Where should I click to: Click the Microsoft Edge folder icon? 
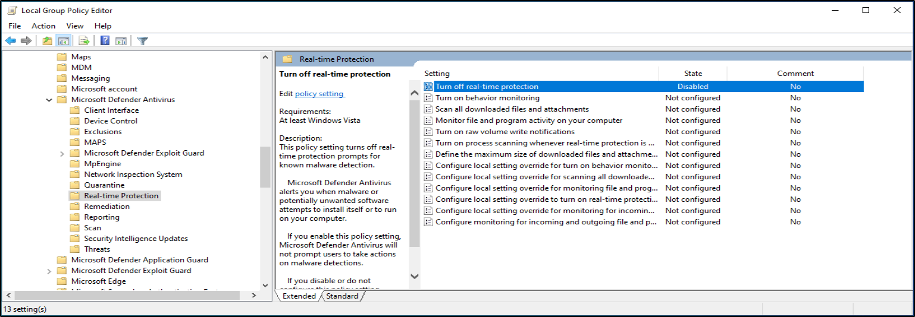click(61, 281)
